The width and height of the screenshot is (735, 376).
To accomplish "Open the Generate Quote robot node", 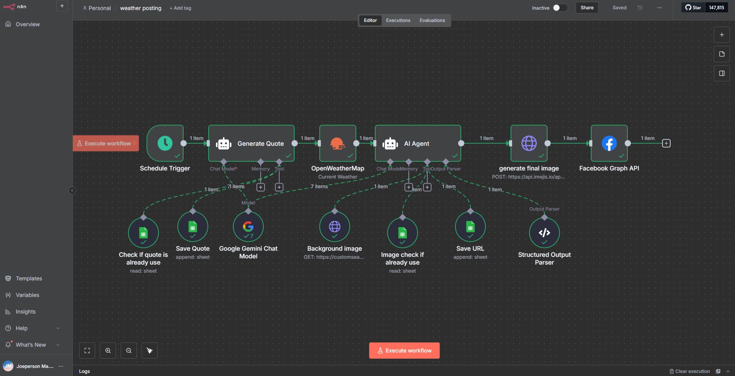I will pyautogui.click(x=251, y=143).
